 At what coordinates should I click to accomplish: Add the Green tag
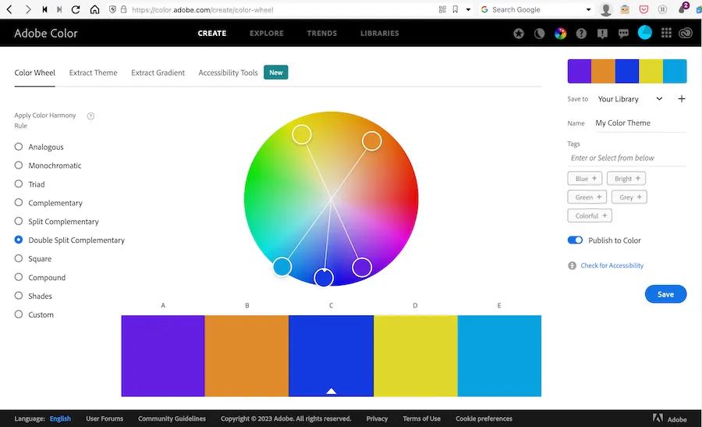click(587, 197)
